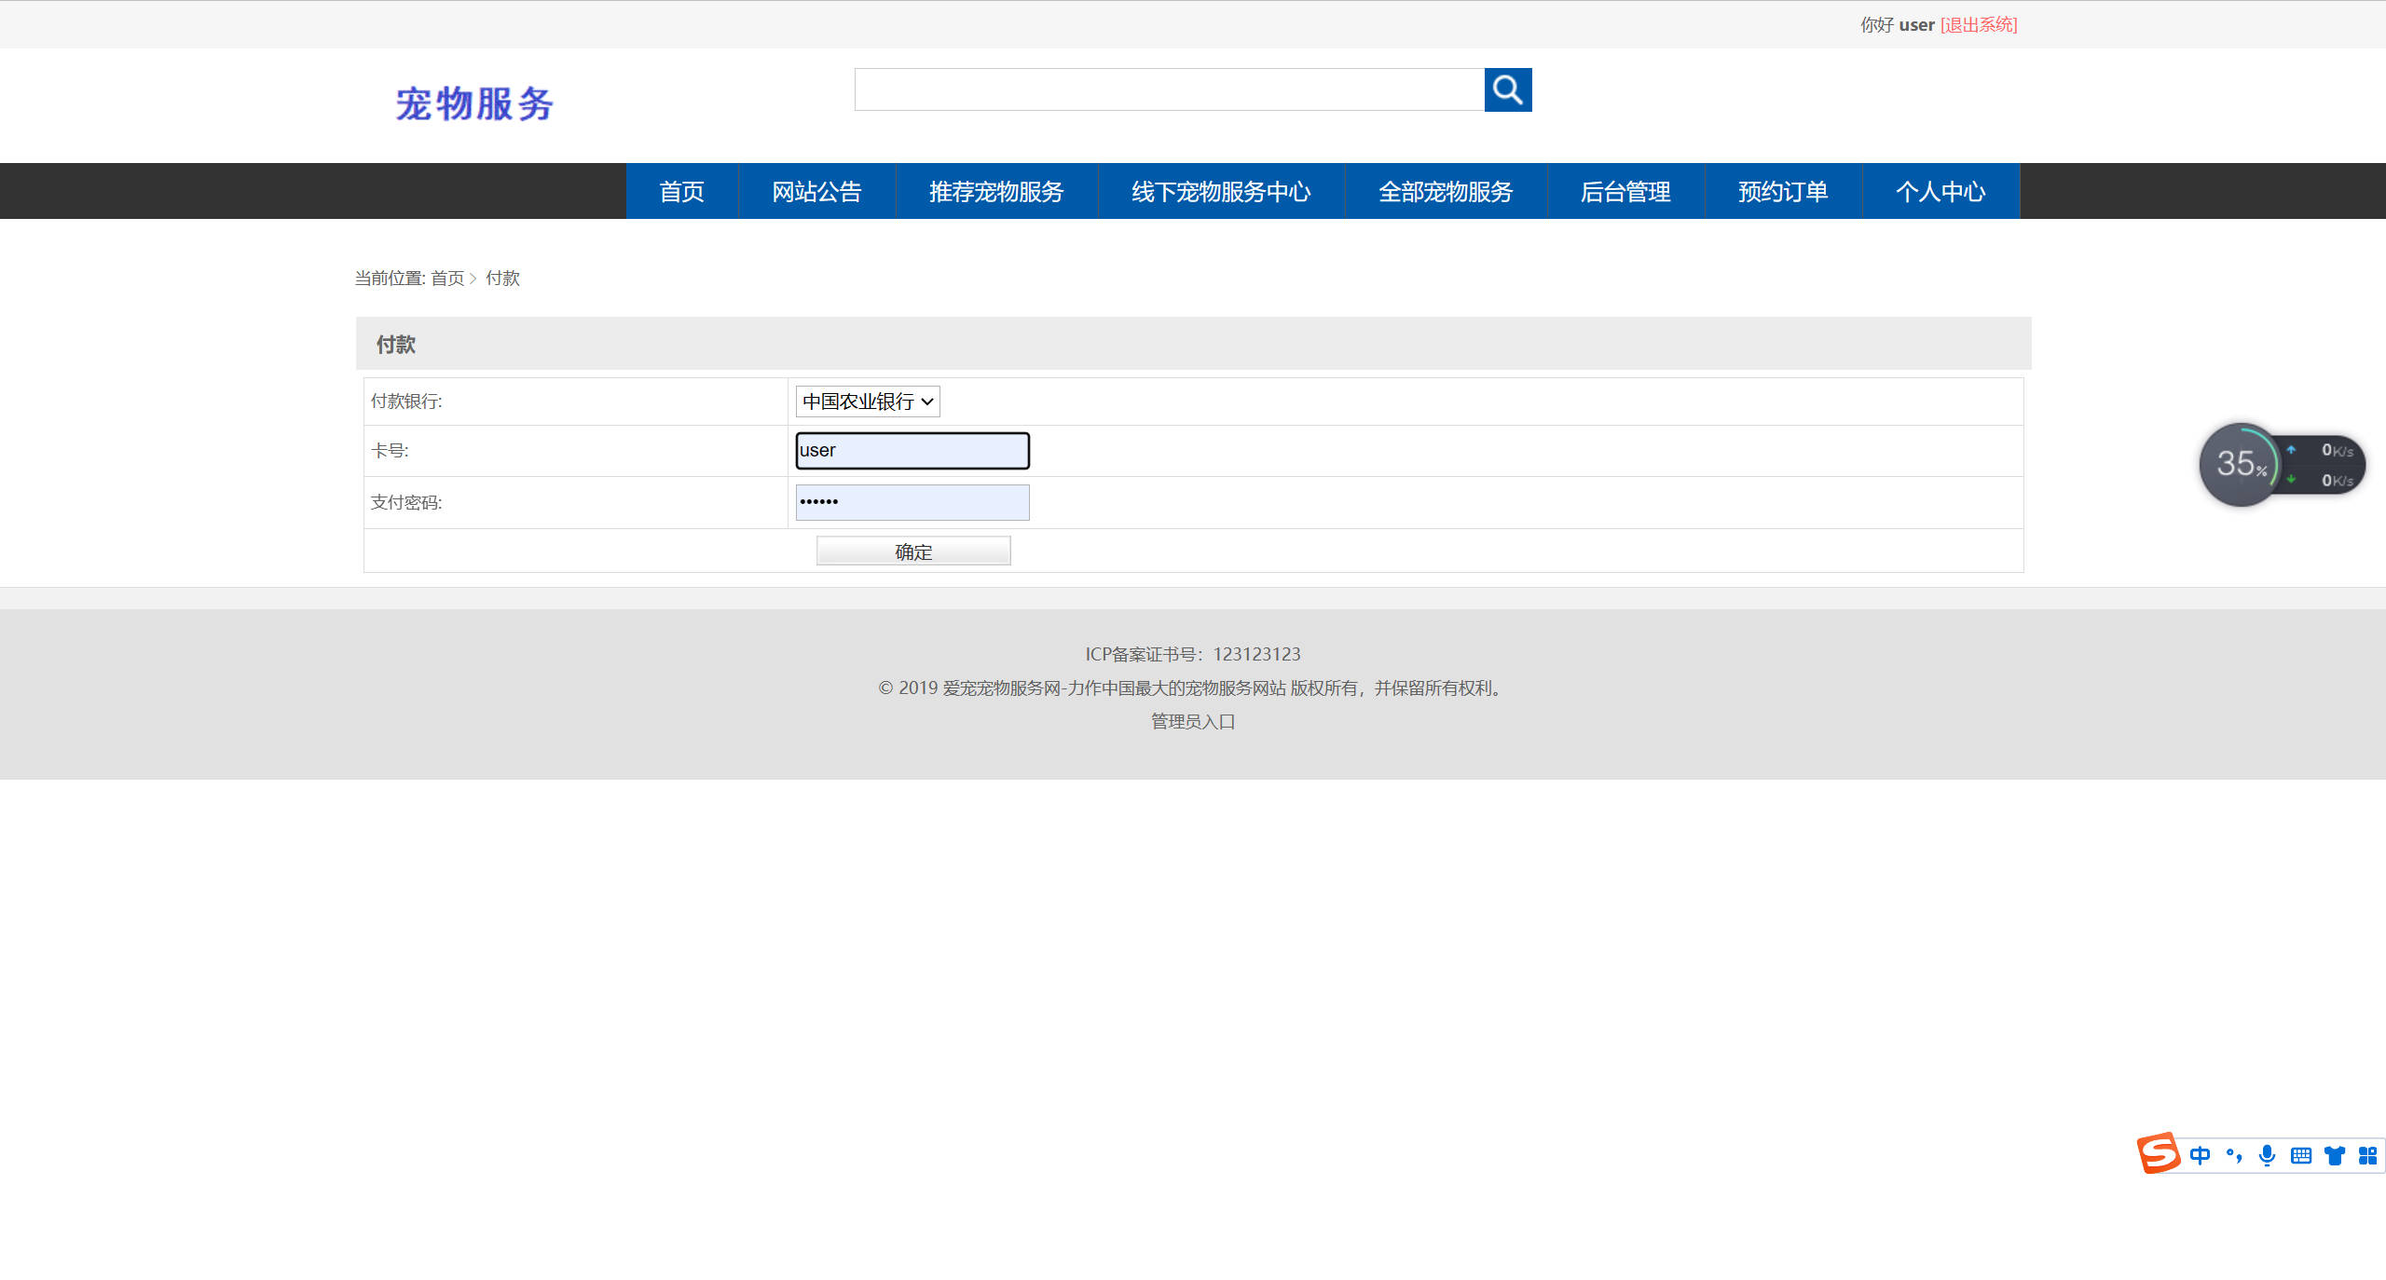Open the 首页 nav menu item
This screenshot has height=1280, width=2386.
(681, 192)
